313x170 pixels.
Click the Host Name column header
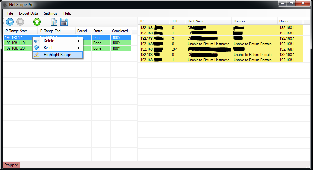pos(209,21)
